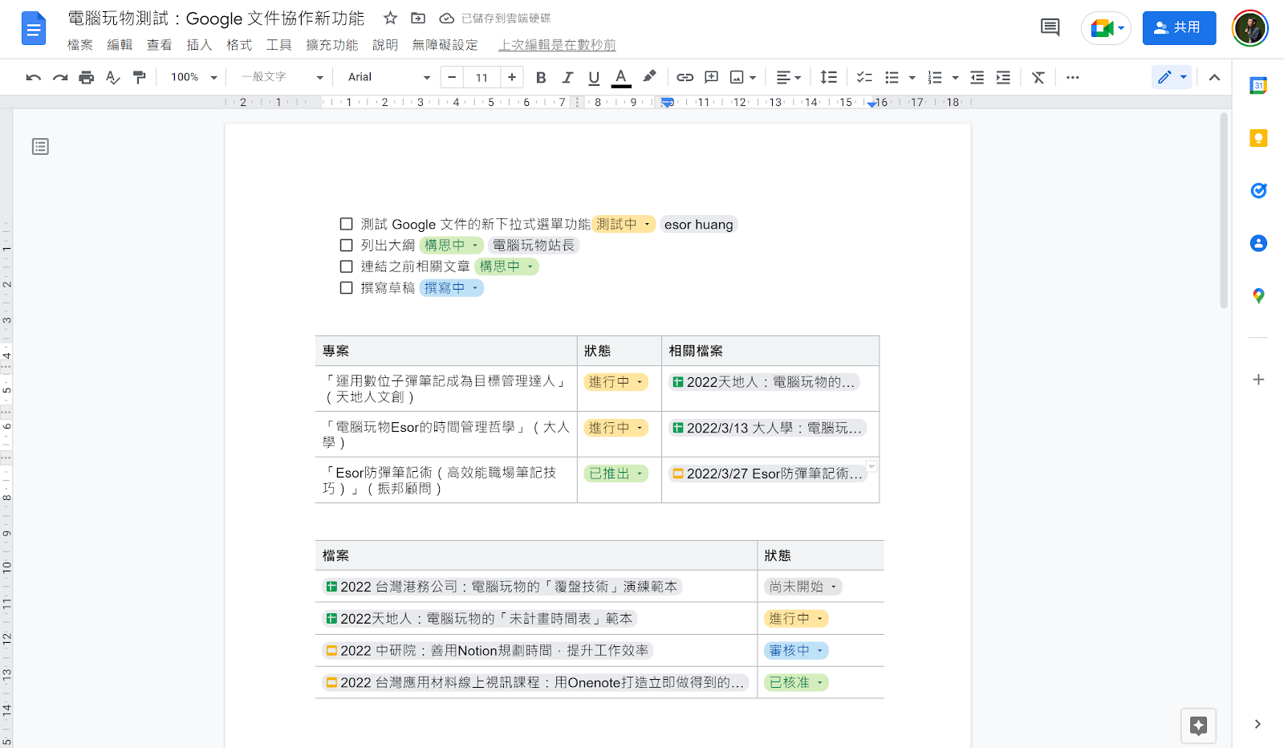Open line and paragraph spacing
This screenshot has width=1284, height=748.
pyautogui.click(x=829, y=77)
